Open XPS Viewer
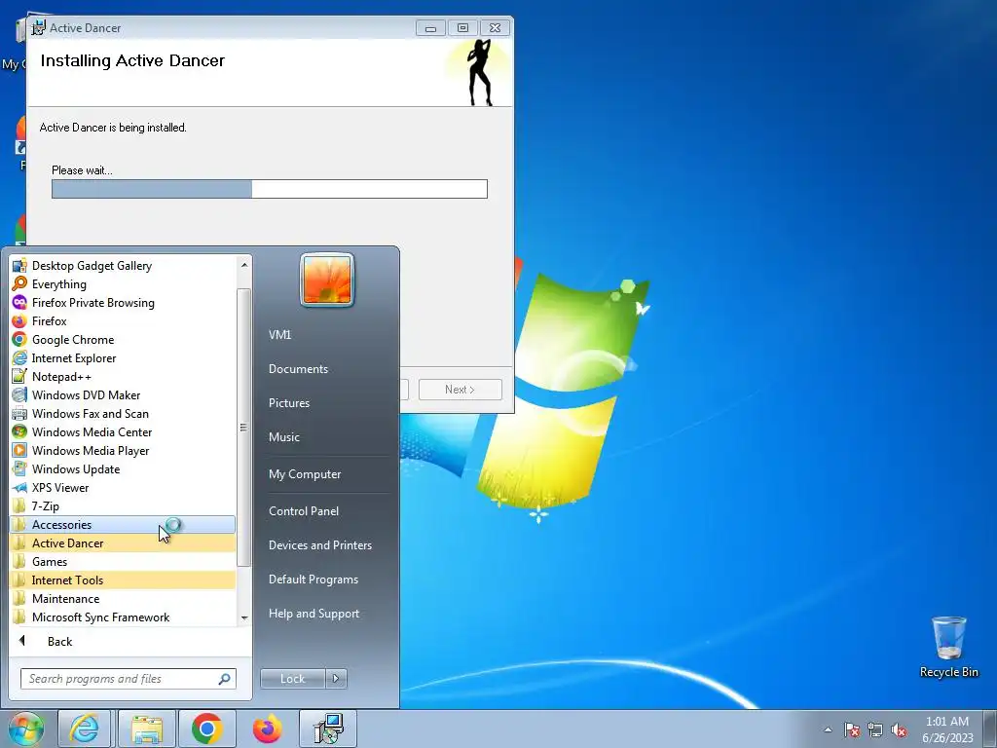This screenshot has width=997, height=748. coord(123,487)
